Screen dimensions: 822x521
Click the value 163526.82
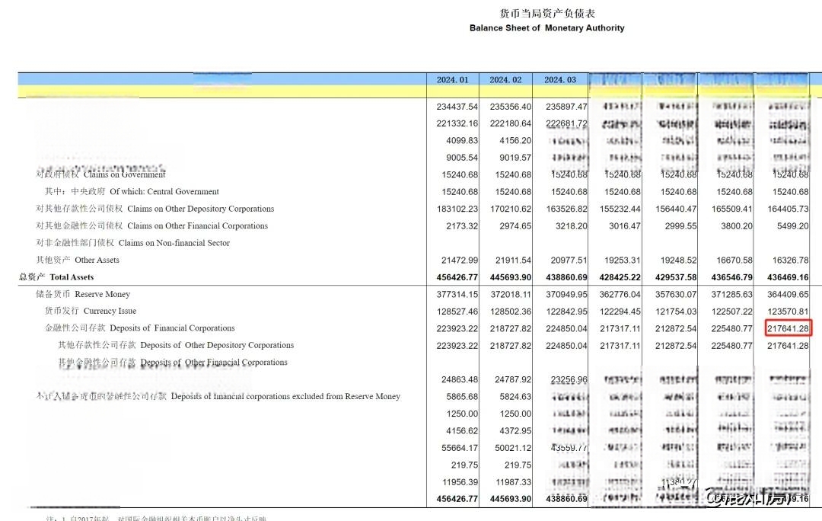(566, 209)
